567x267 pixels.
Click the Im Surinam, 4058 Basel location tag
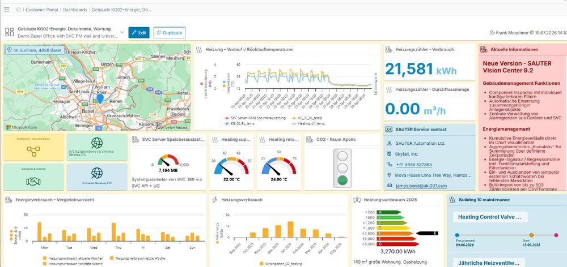point(35,50)
